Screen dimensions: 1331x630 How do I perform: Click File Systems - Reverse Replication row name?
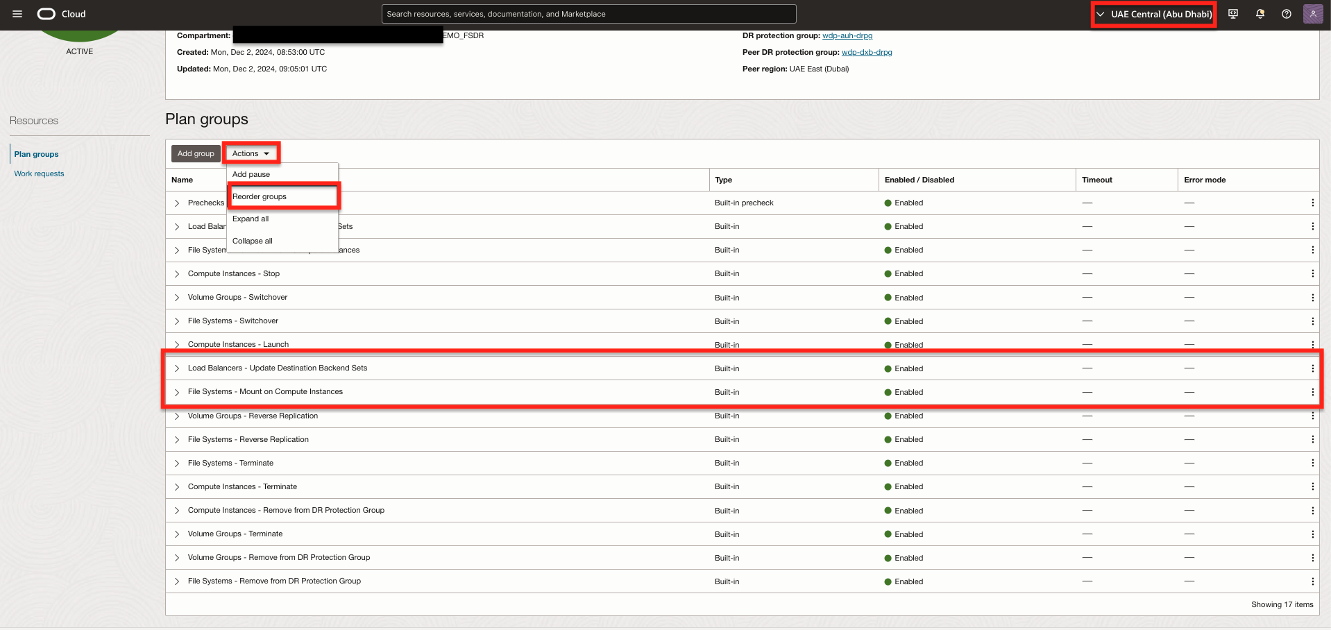click(248, 439)
